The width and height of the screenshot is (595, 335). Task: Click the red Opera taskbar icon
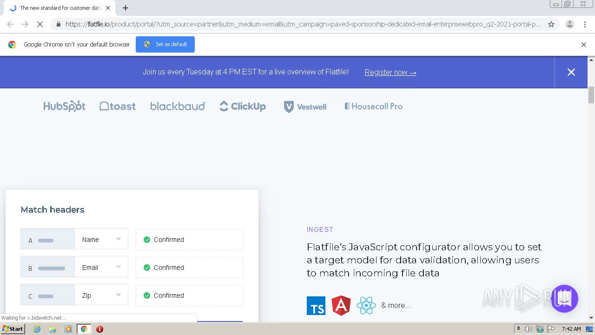click(x=99, y=329)
